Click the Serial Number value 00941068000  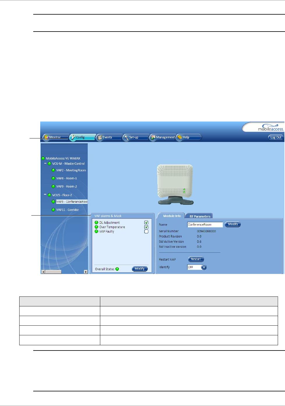click(x=206, y=231)
